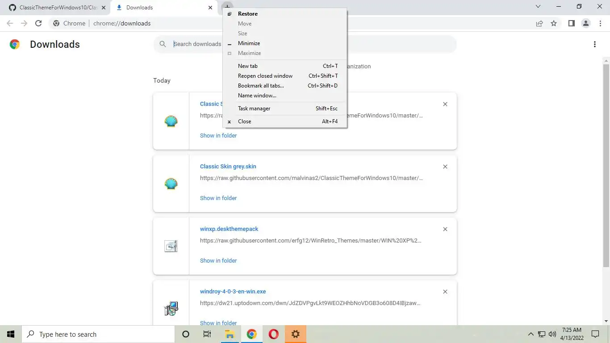Screen dimensions: 610x343
Task: Remove windroy-4-0-3-en-win.exe from list
Action: pos(445,292)
